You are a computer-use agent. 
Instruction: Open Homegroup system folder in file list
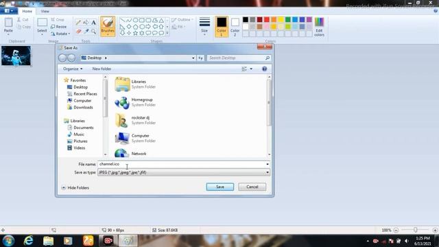[135, 102]
